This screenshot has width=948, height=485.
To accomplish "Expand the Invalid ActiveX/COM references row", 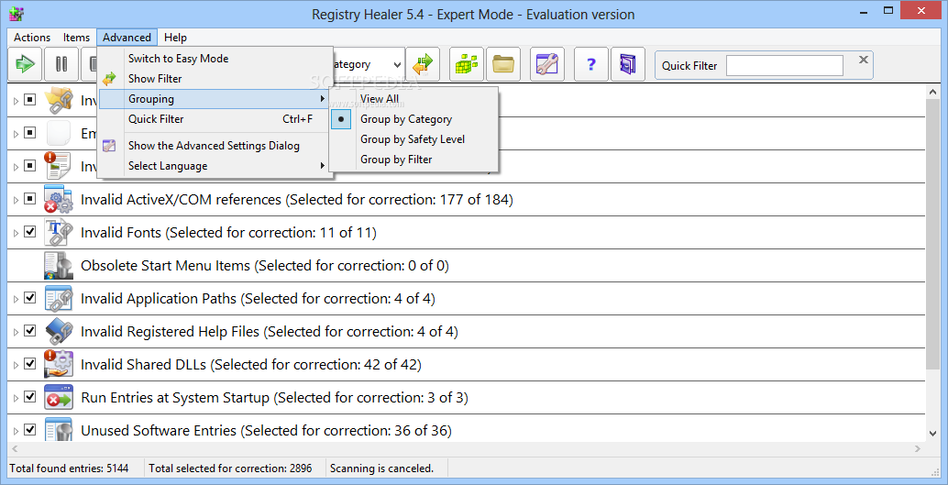I will (x=16, y=200).
